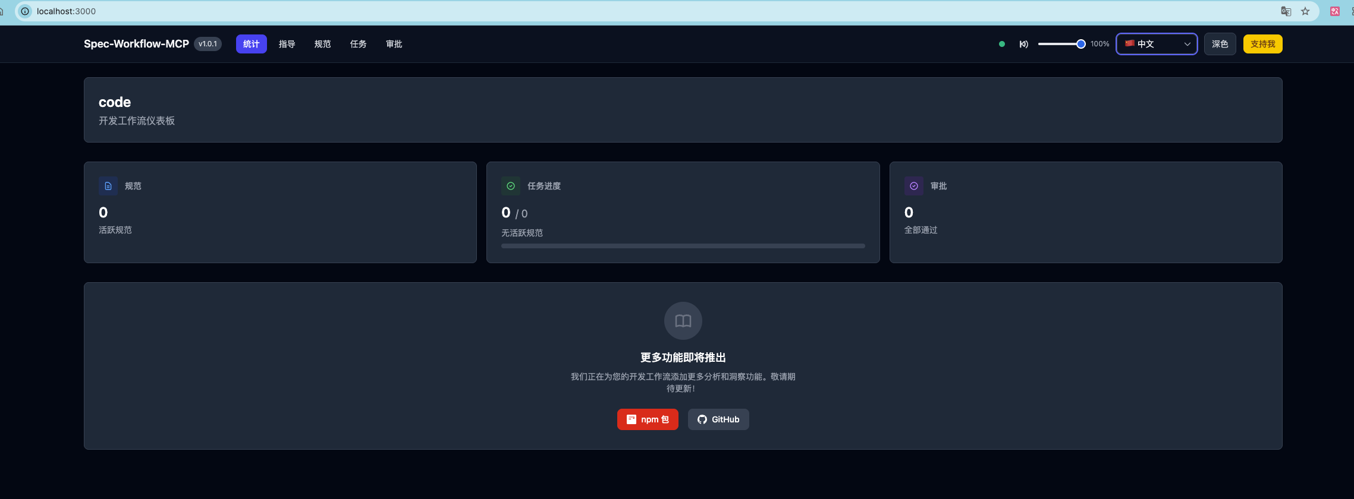The height and width of the screenshot is (499, 1354).
Task: Open the pink translation extension icon
Action: tap(1335, 11)
